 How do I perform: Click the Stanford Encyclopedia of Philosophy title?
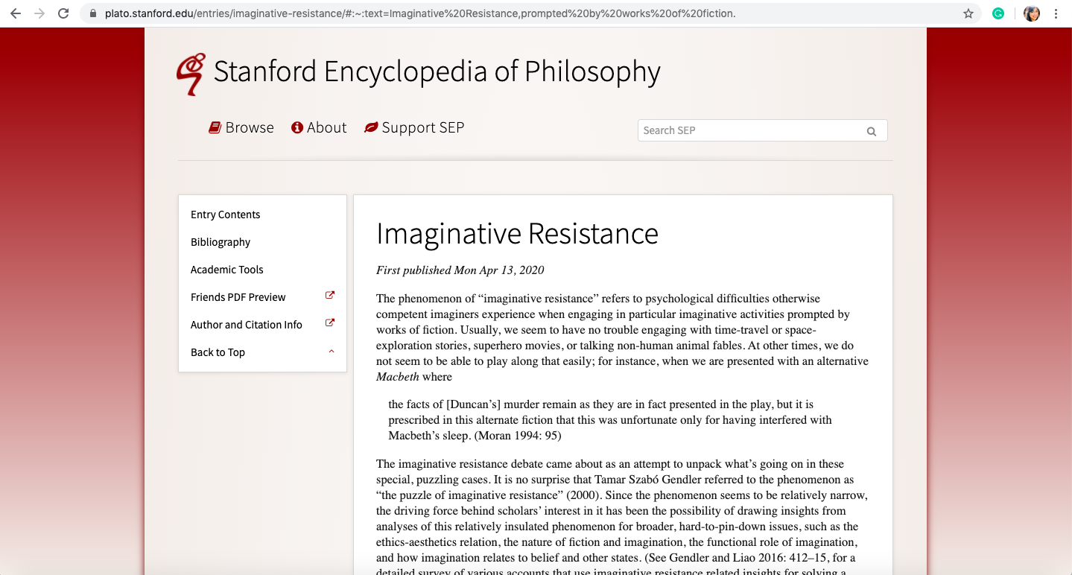point(437,72)
